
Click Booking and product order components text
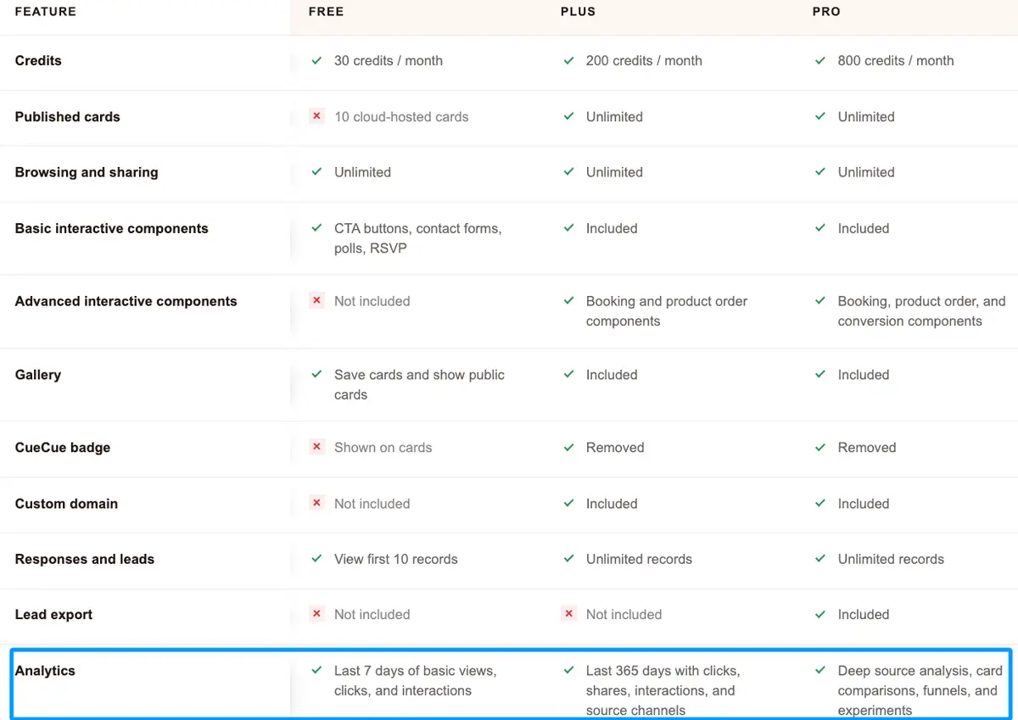tap(667, 311)
